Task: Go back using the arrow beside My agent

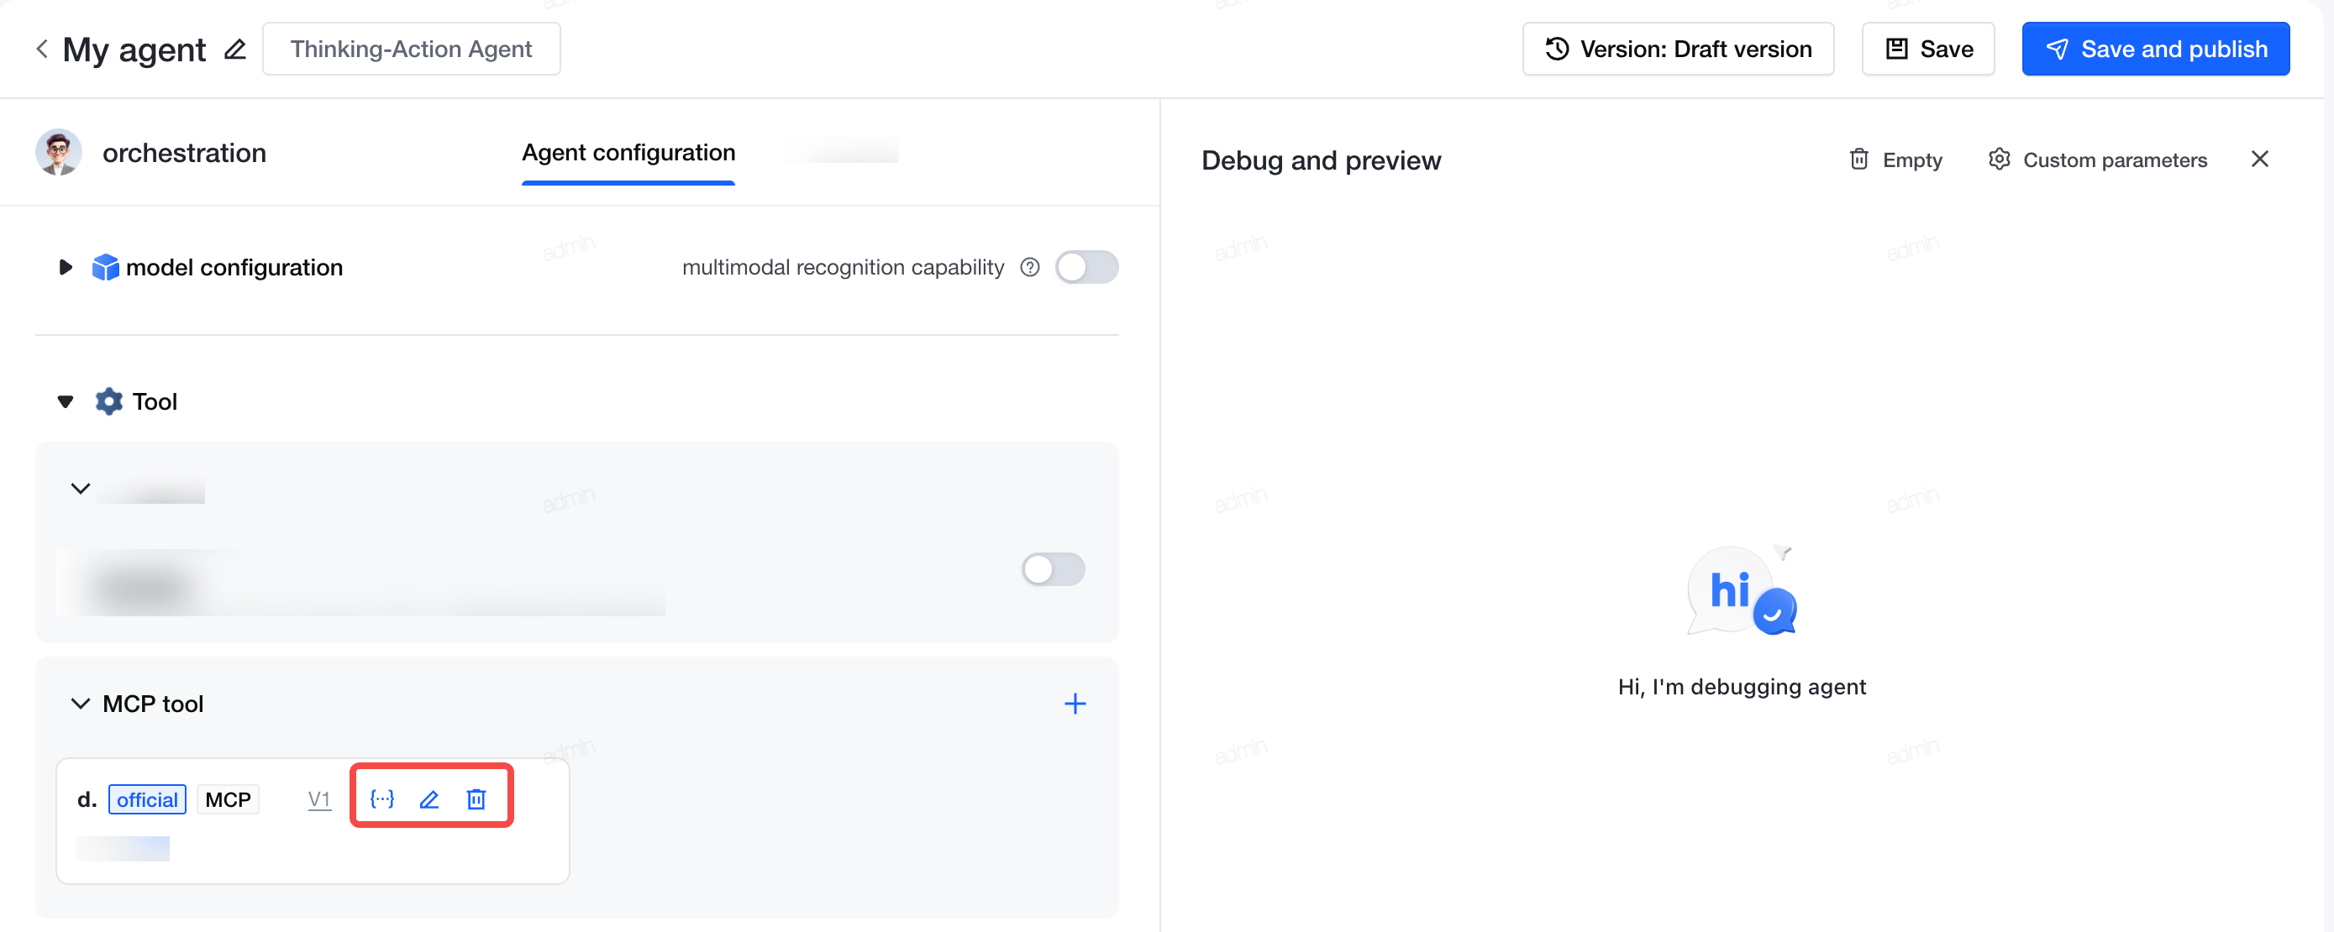Action: 42,49
